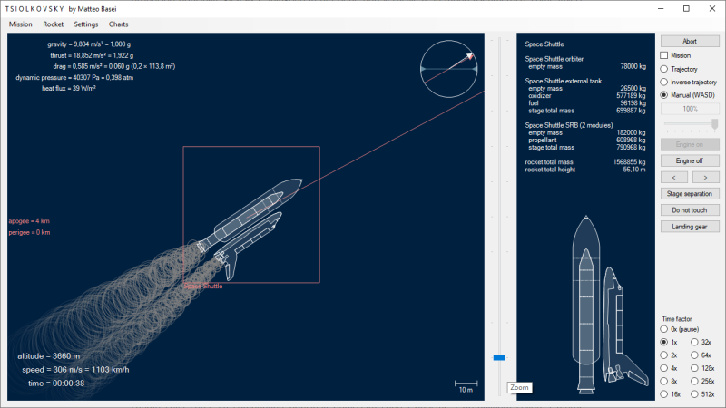This screenshot has width=726, height=408.
Task: Click the heat flux readout
Action: coord(69,88)
